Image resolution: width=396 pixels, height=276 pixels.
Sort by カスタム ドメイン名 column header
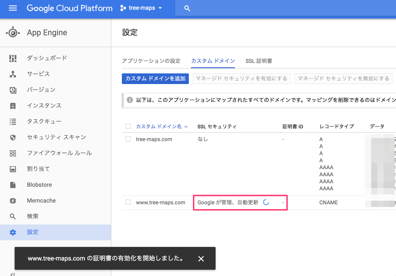click(158, 127)
